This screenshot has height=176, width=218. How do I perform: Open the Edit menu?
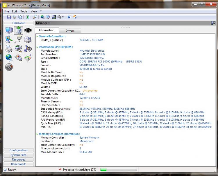(x=15, y=11)
